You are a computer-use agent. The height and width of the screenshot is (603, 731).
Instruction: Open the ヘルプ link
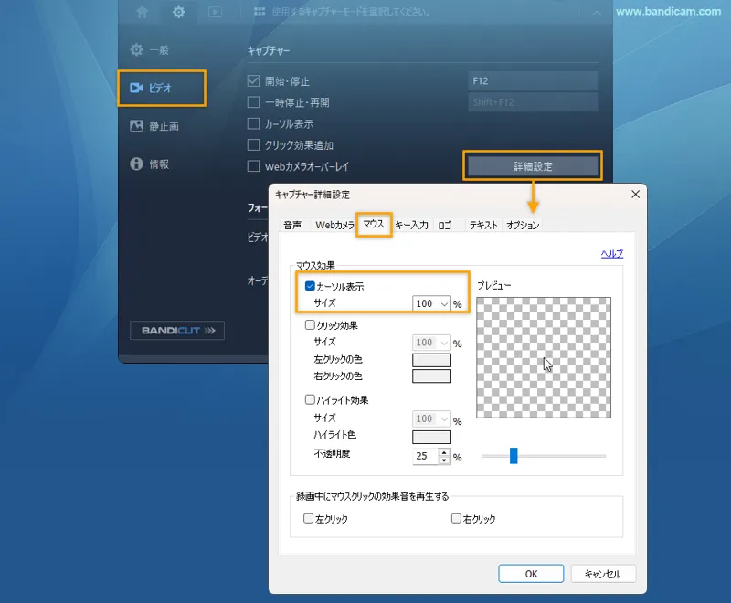point(611,253)
